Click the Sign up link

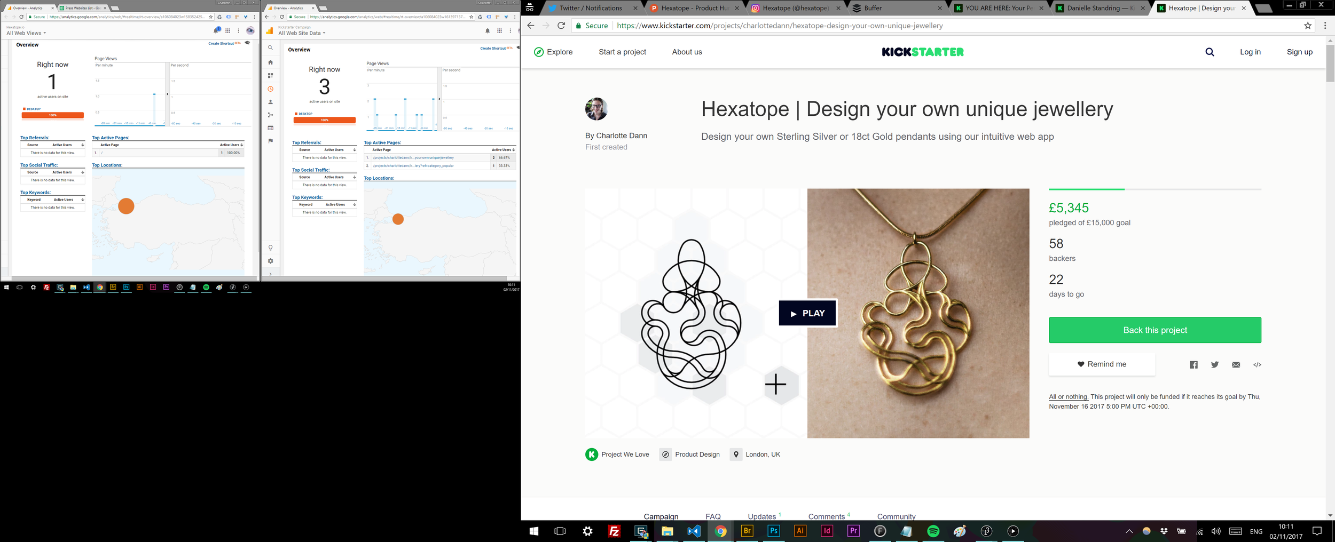point(1299,52)
